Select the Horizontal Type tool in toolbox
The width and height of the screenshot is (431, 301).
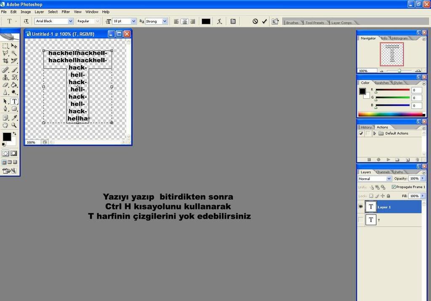14,101
